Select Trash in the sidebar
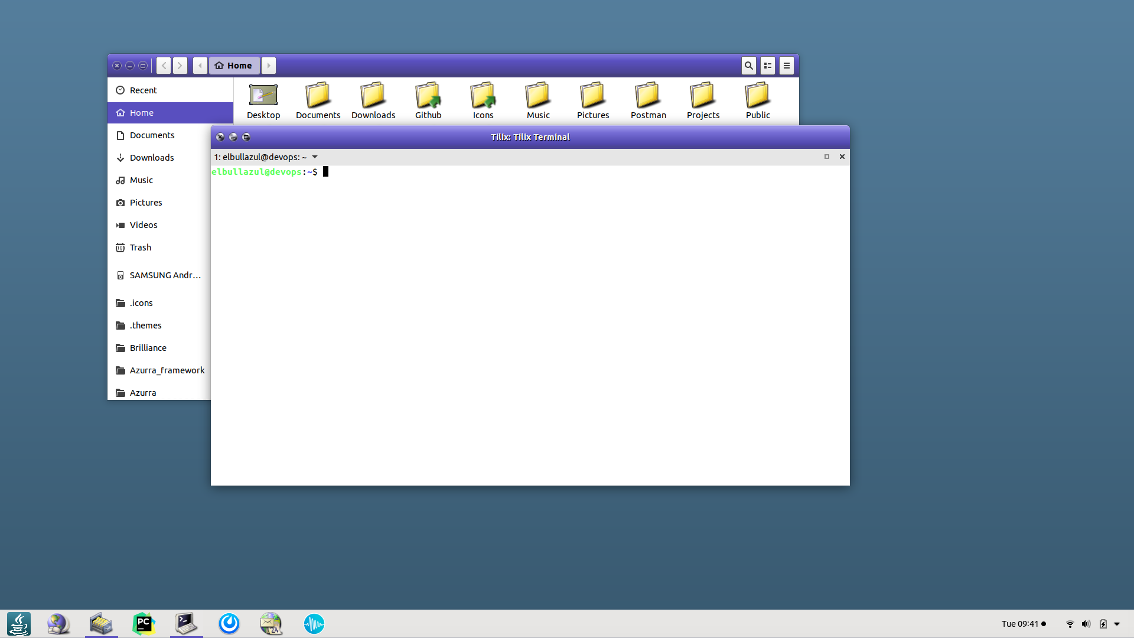 [x=141, y=248]
